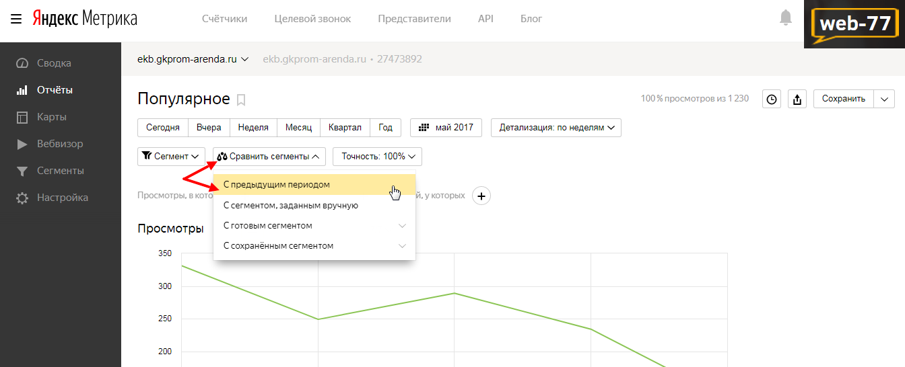Expand the arrow next to Сохранить

click(884, 99)
